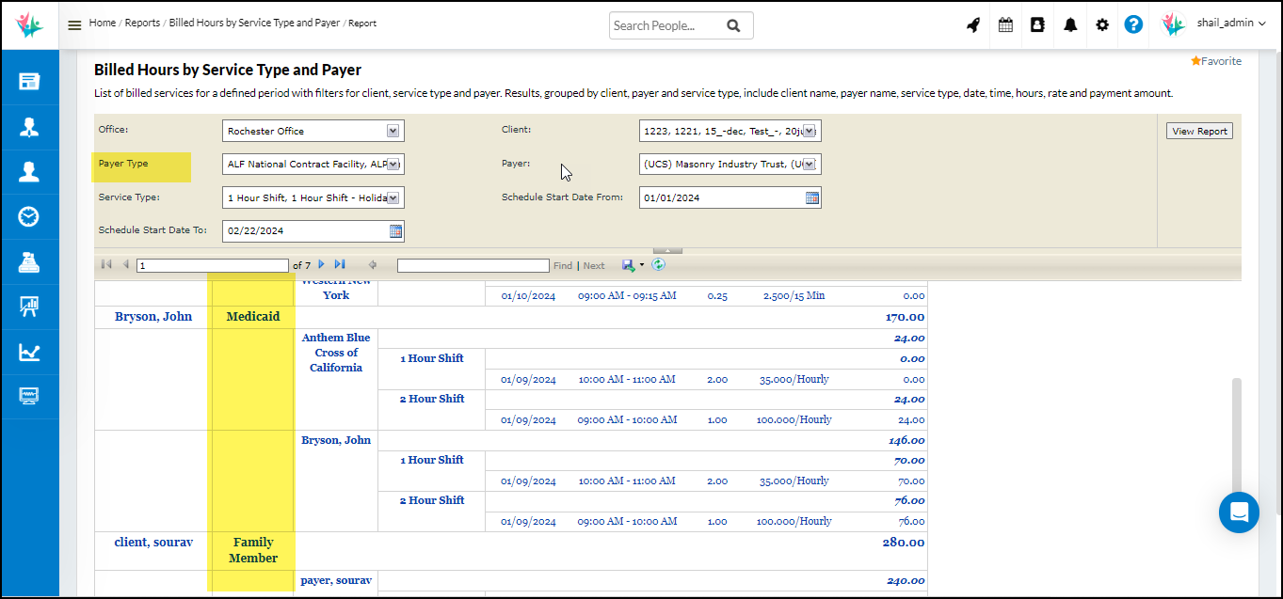The image size is (1283, 599).
Task: Toggle the hamburger sidebar menu
Action: coord(74,25)
